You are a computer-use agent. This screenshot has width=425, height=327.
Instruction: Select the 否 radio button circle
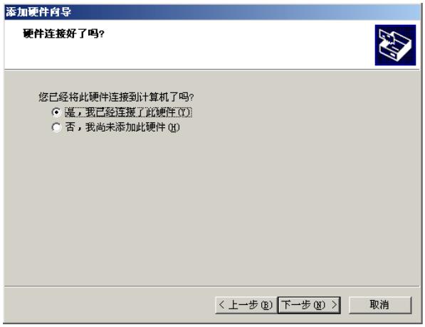56,127
